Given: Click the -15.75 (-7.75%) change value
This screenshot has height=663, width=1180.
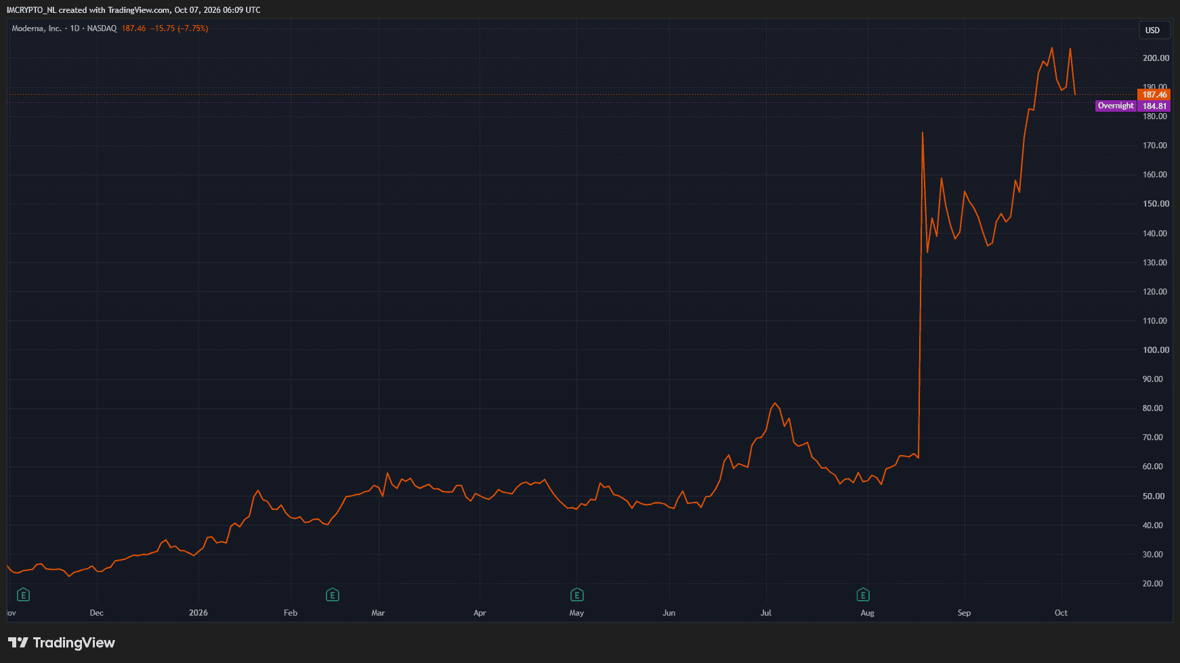Looking at the screenshot, I should click(x=179, y=28).
